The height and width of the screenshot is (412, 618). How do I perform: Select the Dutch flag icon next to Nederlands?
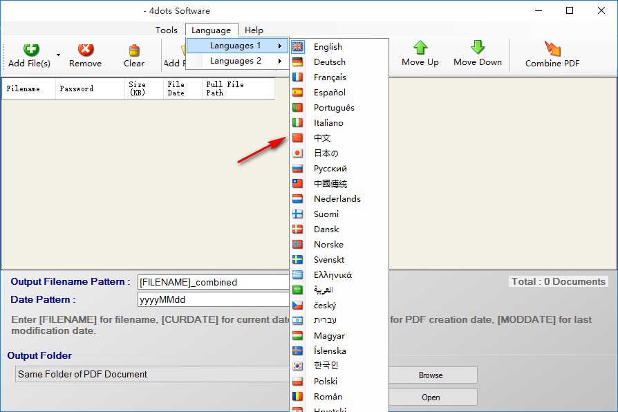pos(297,199)
